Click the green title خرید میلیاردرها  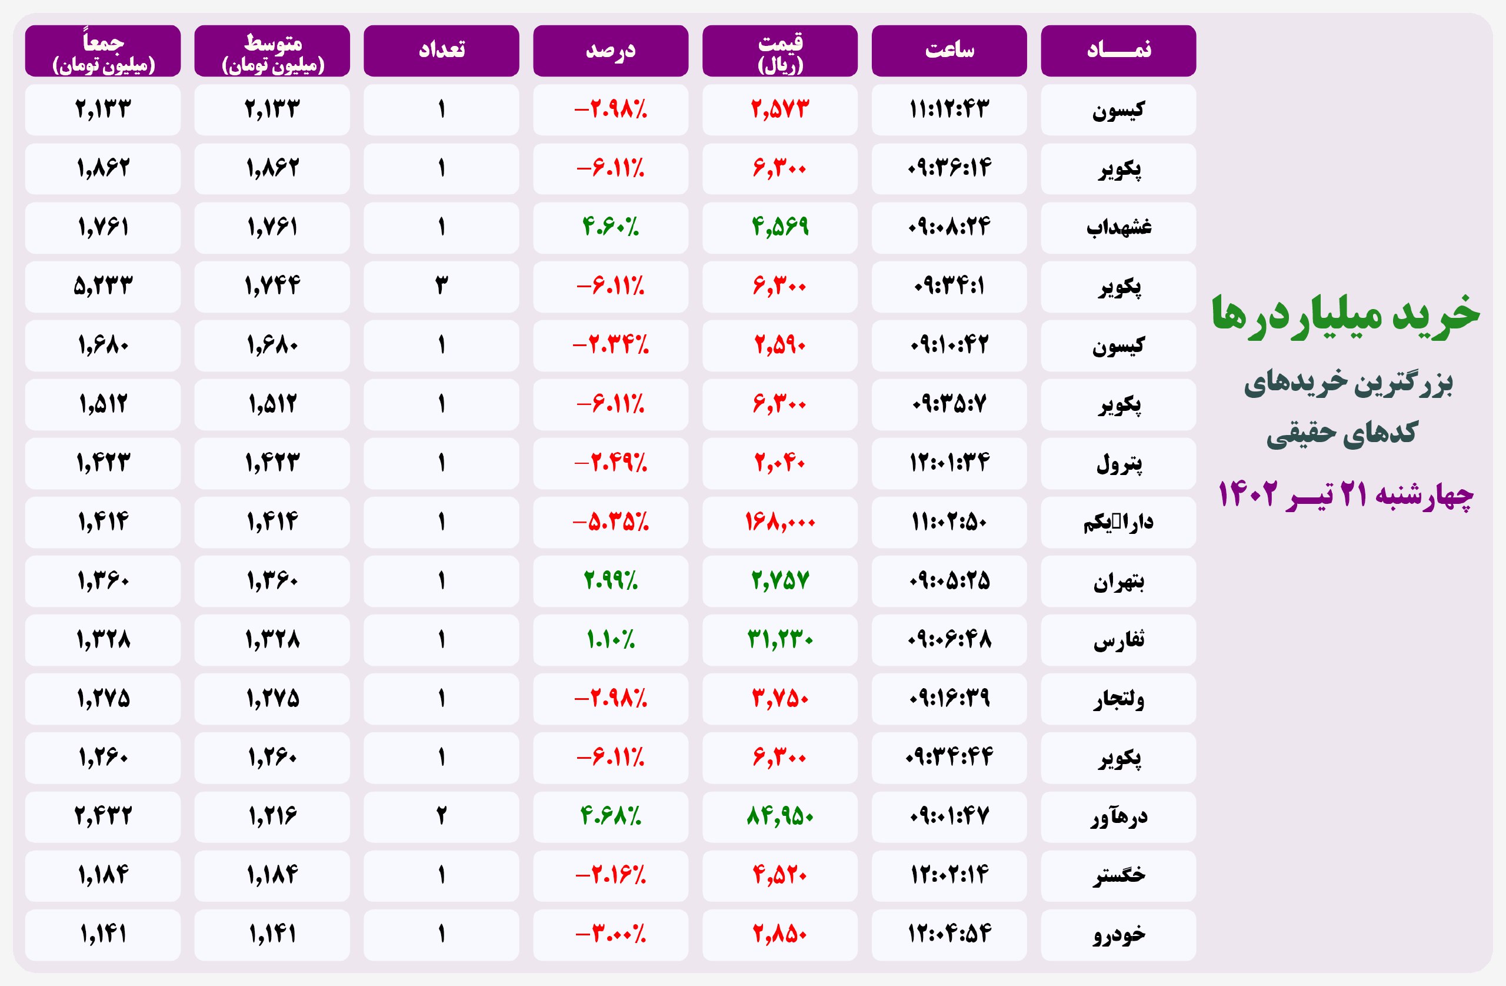coord(1345,316)
